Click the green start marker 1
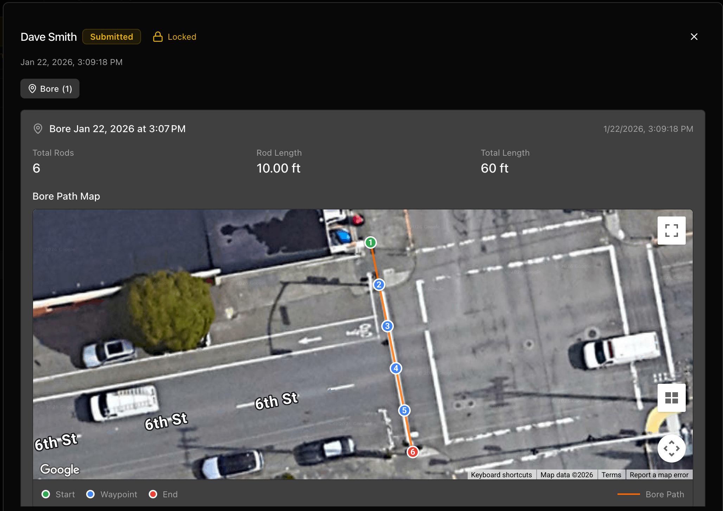The width and height of the screenshot is (723, 511). pyautogui.click(x=370, y=242)
